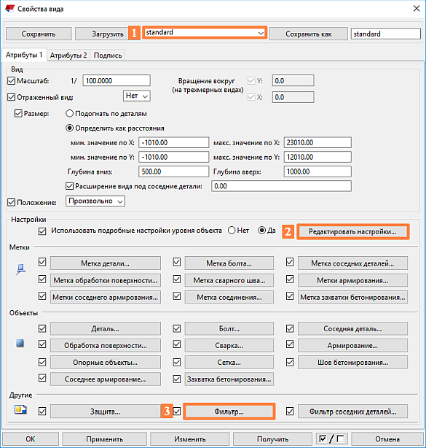Screen dimensions: 426x448
Task: Open Метка соседних деталей settings
Action: coord(352,263)
